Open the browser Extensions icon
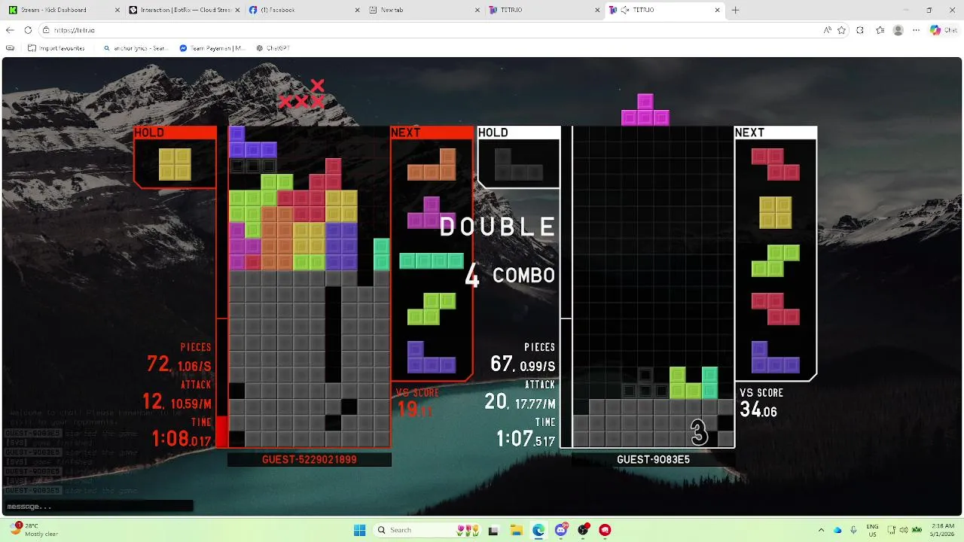The height and width of the screenshot is (542, 964). (861, 30)
